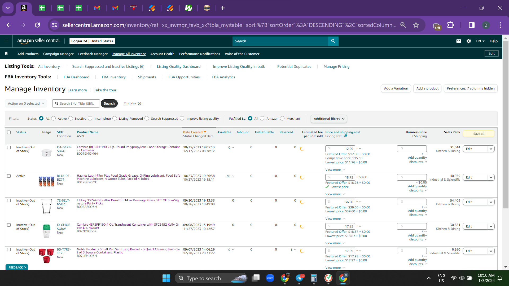Select the Incomplete status radio button

click(x=90, y=118)
